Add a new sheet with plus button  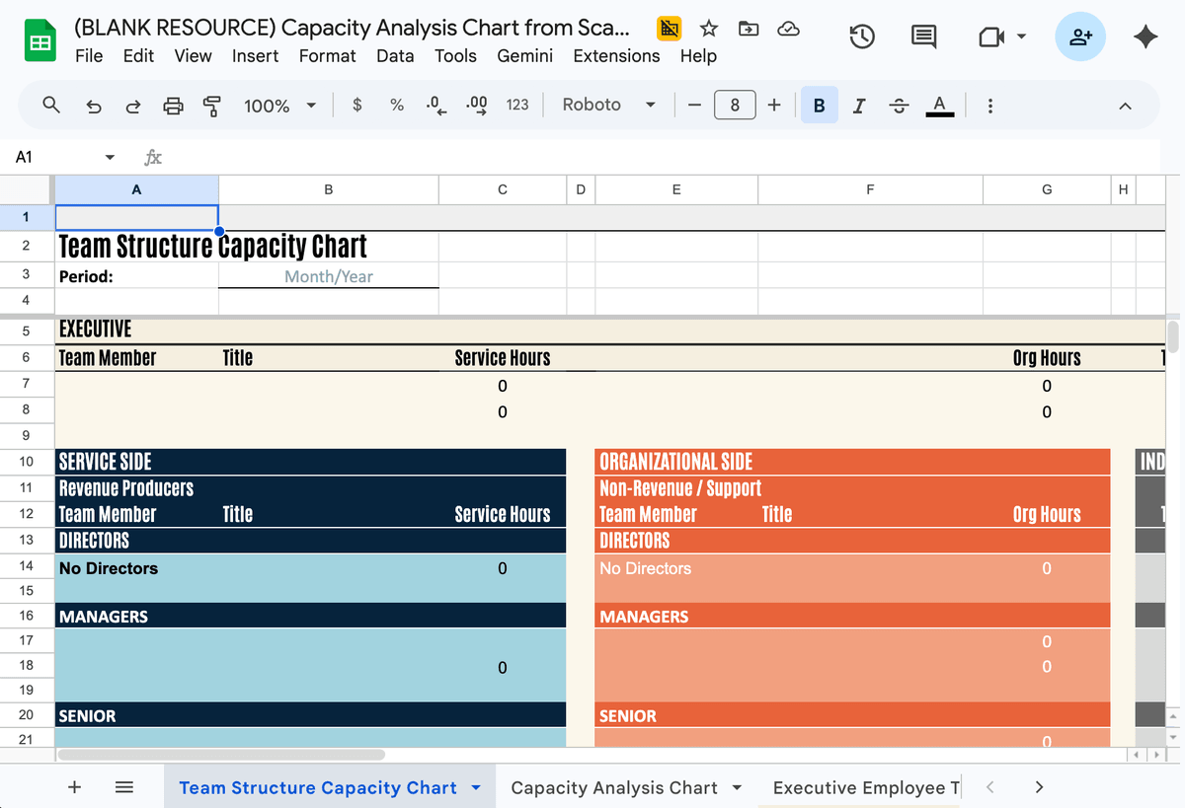click(x=74, y=787)
